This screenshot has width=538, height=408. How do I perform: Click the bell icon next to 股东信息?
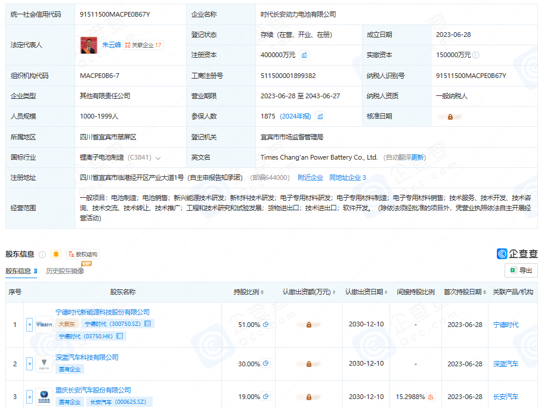[56, 254]
